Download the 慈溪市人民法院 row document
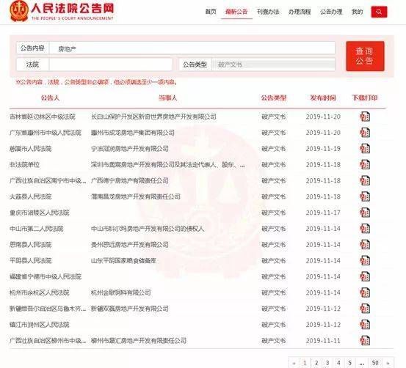Screen dimensions: 406x368 (365, 149)
